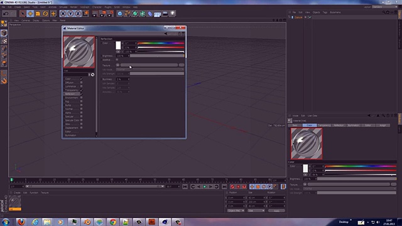
Task: Click the green NURBS generator icon
Action: pyautogui.click(x=135, y=13)
